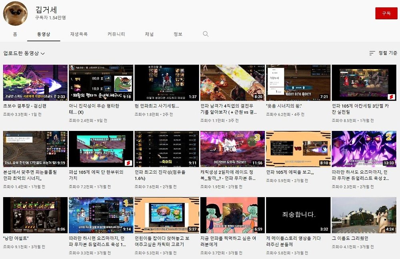Open video 제 메이플스토리 영상을 기다려주신 분들께
Viewport: 400px width, 259px height.
tap(293, 241)
